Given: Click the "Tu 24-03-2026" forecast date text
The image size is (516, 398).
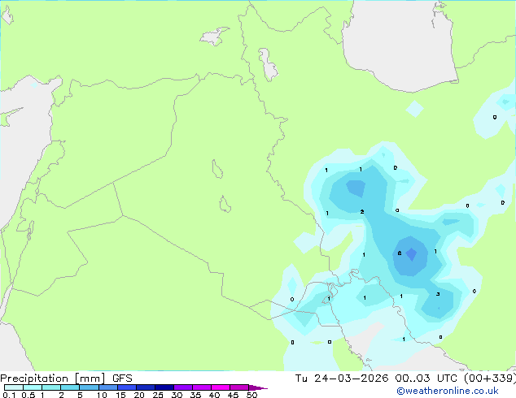Looking at the screenshot, I should pyautogui.click(x=342, y=379).
